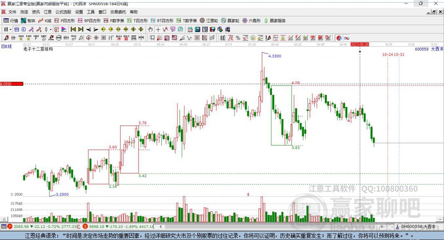Select the red target circle tool
Viewport: 444px width, 240px height.
88,38
